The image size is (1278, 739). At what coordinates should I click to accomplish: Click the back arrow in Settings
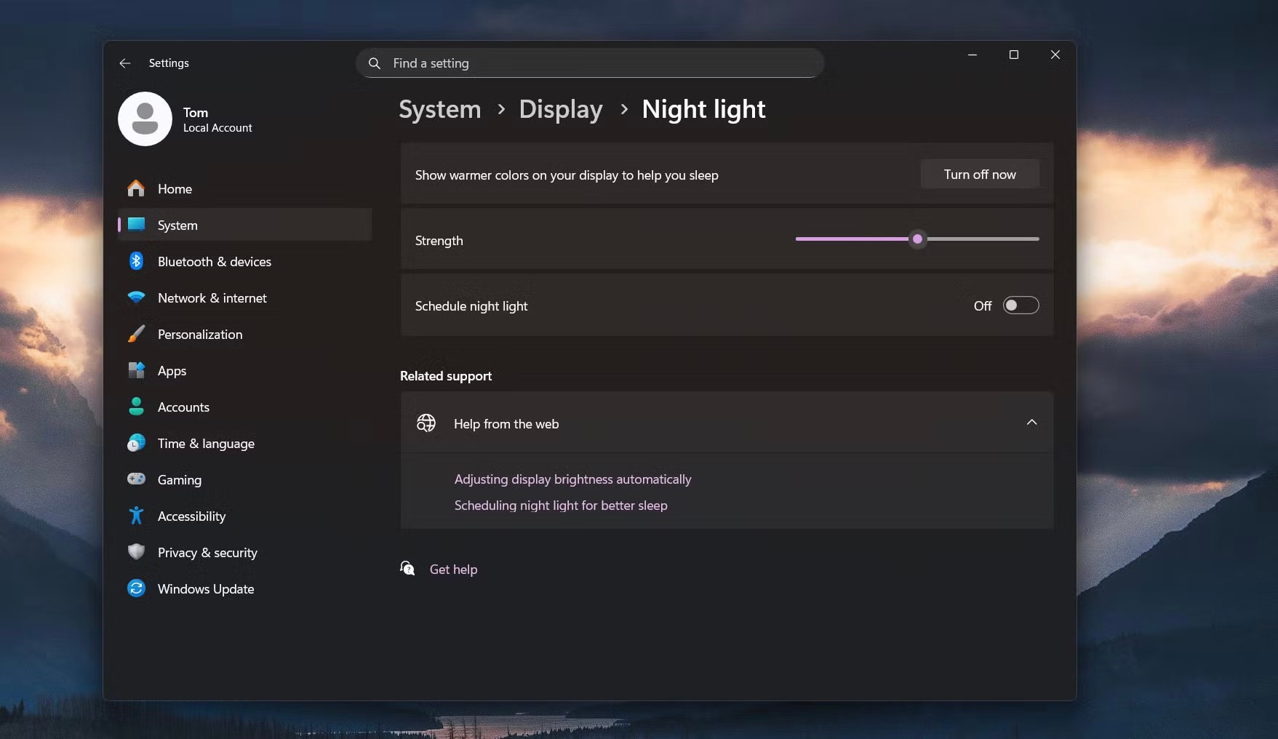pyautogui.click(x=125, y=63)
